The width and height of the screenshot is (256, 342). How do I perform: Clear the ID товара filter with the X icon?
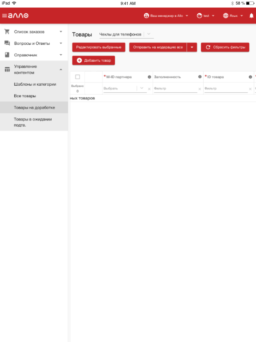pos(250,89)
